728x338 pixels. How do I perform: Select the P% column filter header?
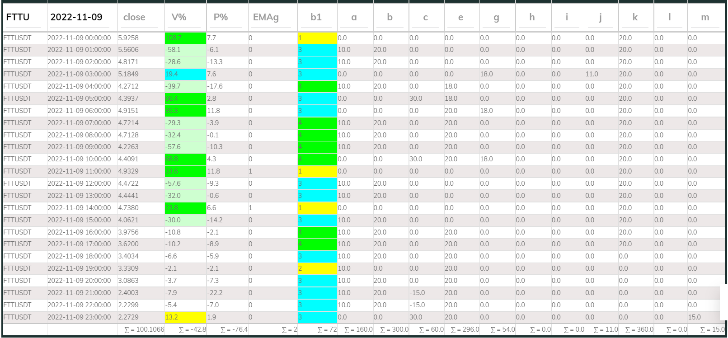pyautogui.click(x=227, y=18)
